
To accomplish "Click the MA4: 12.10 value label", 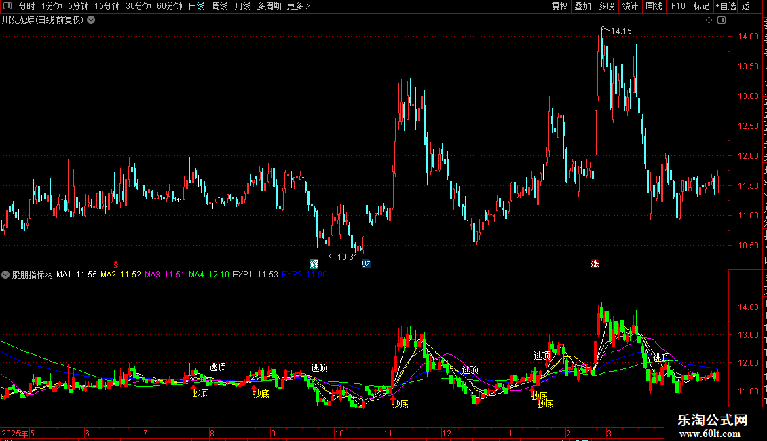I will tap(209, 275).
